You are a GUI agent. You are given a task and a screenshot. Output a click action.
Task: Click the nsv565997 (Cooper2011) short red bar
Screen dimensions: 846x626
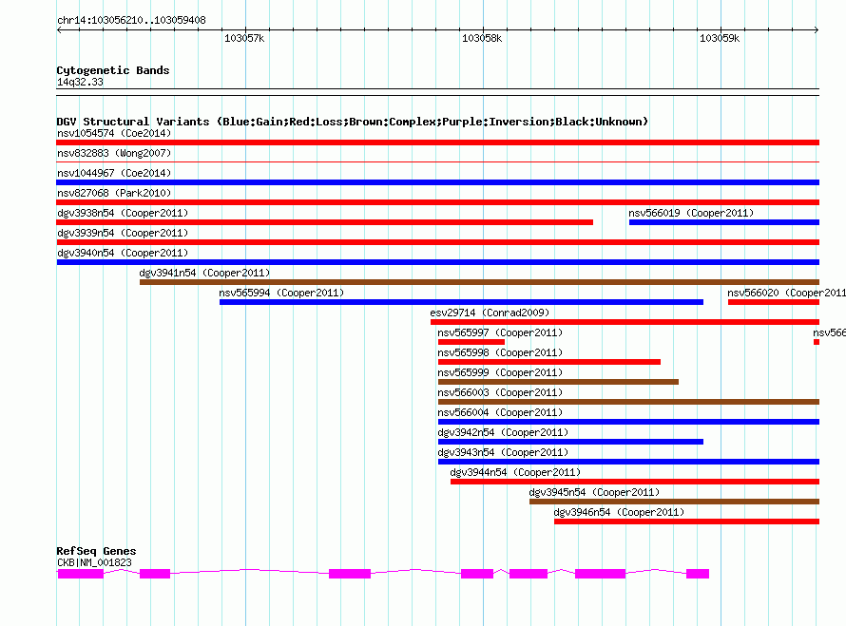click(x=471, y=342)
